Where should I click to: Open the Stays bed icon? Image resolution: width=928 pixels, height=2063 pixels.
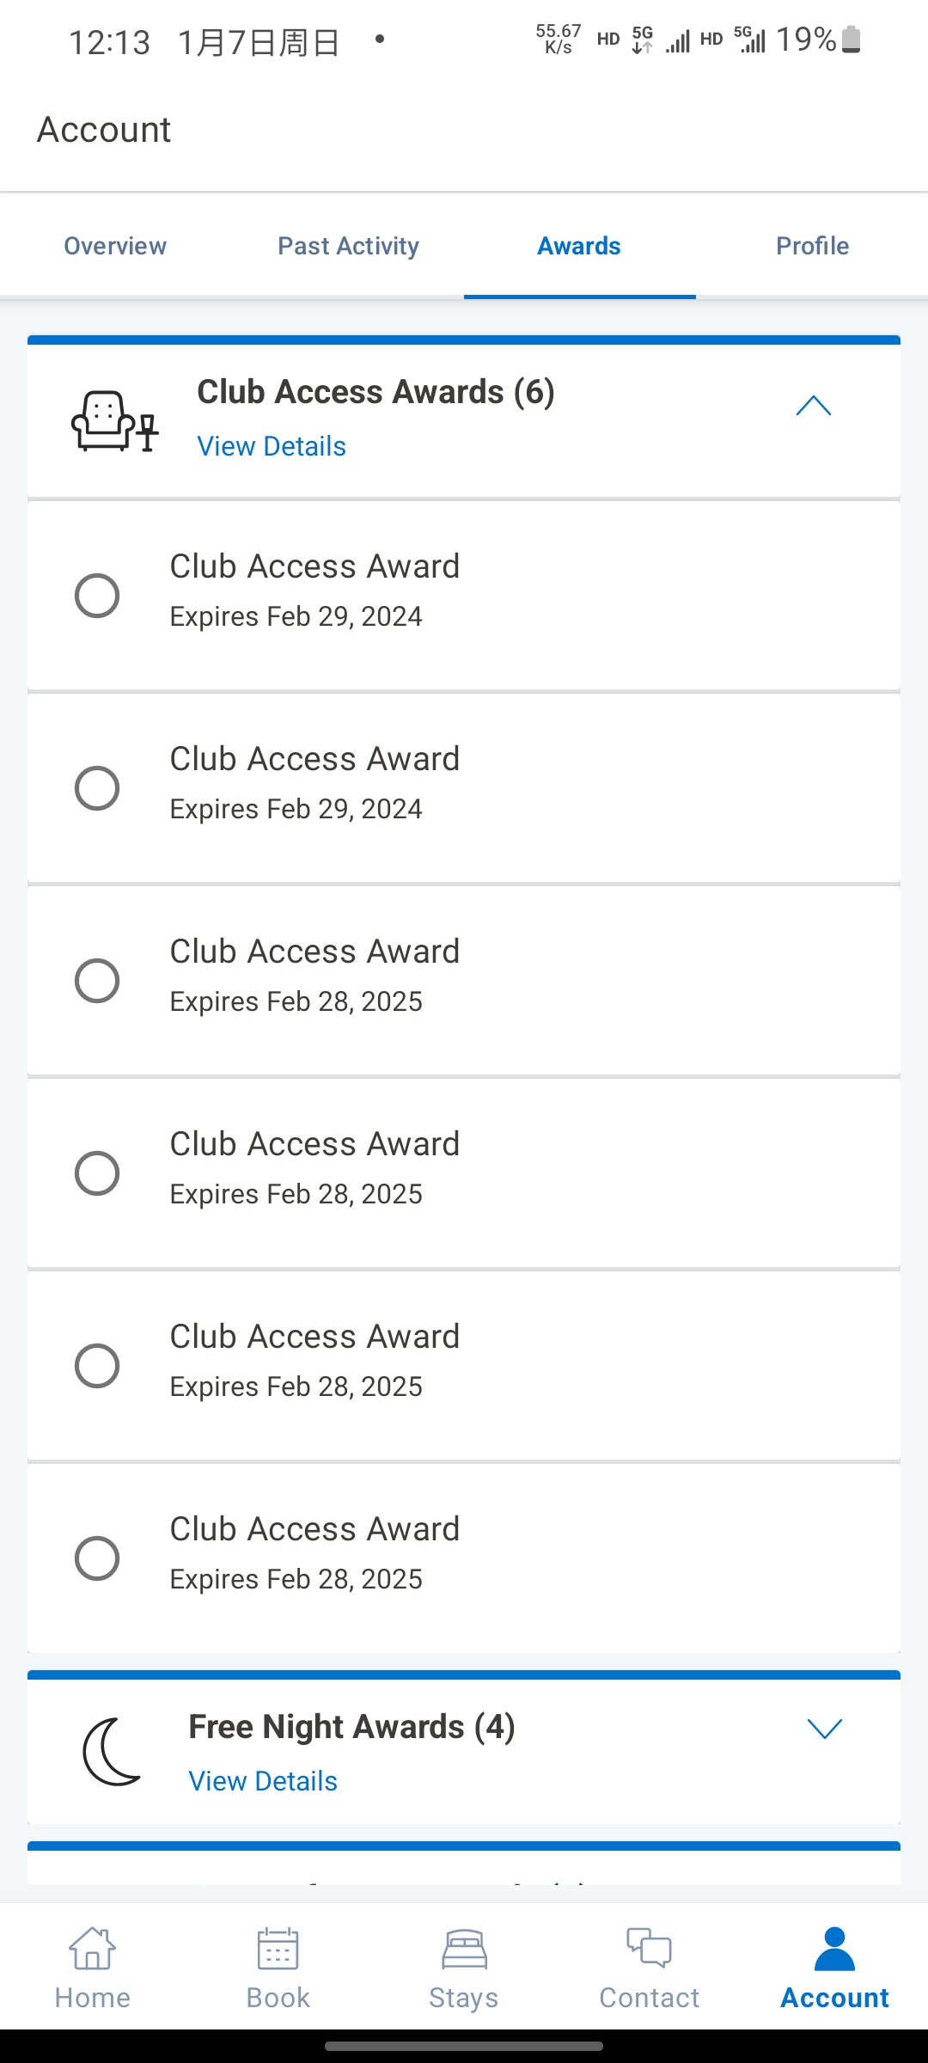(x=464, y=1949)
